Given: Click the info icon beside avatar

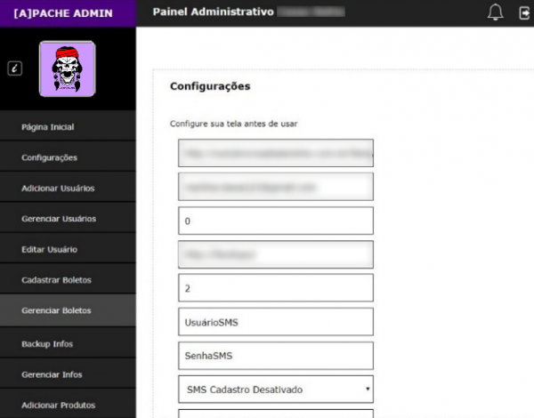Looking at the screenshot, I should 15,68.
